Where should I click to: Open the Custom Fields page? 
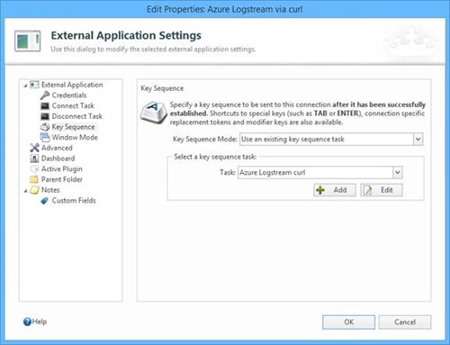click(x=74, y=201)
